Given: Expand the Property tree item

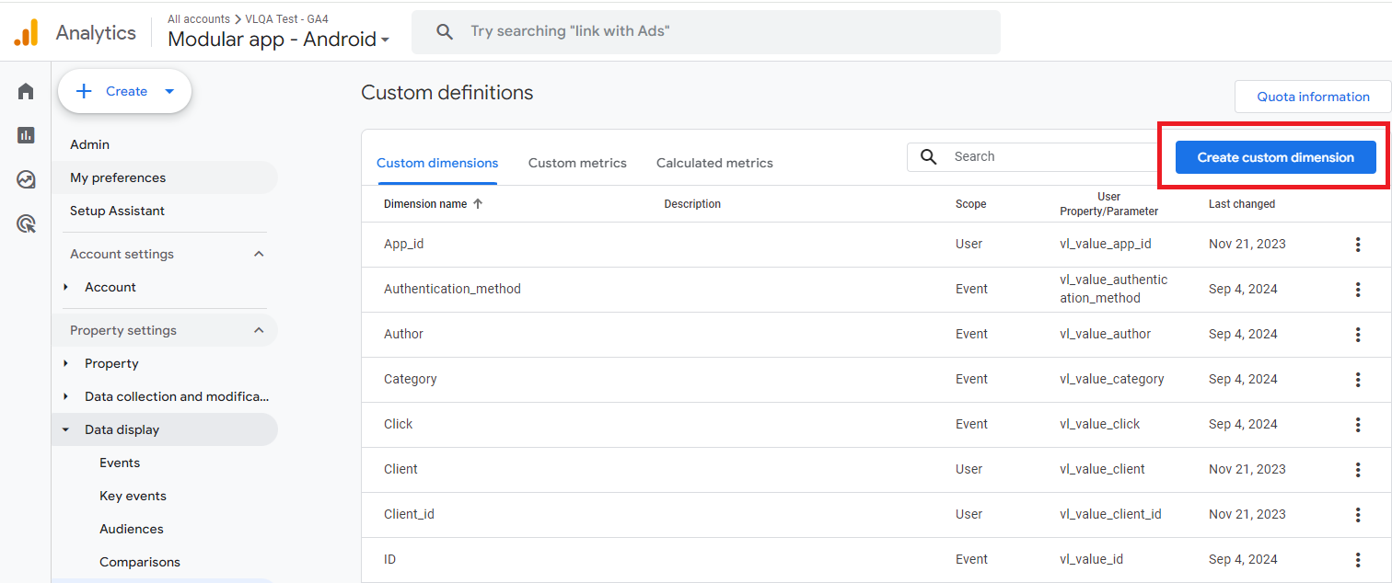Looking at the screenshot, I should (x=66, y=363).
